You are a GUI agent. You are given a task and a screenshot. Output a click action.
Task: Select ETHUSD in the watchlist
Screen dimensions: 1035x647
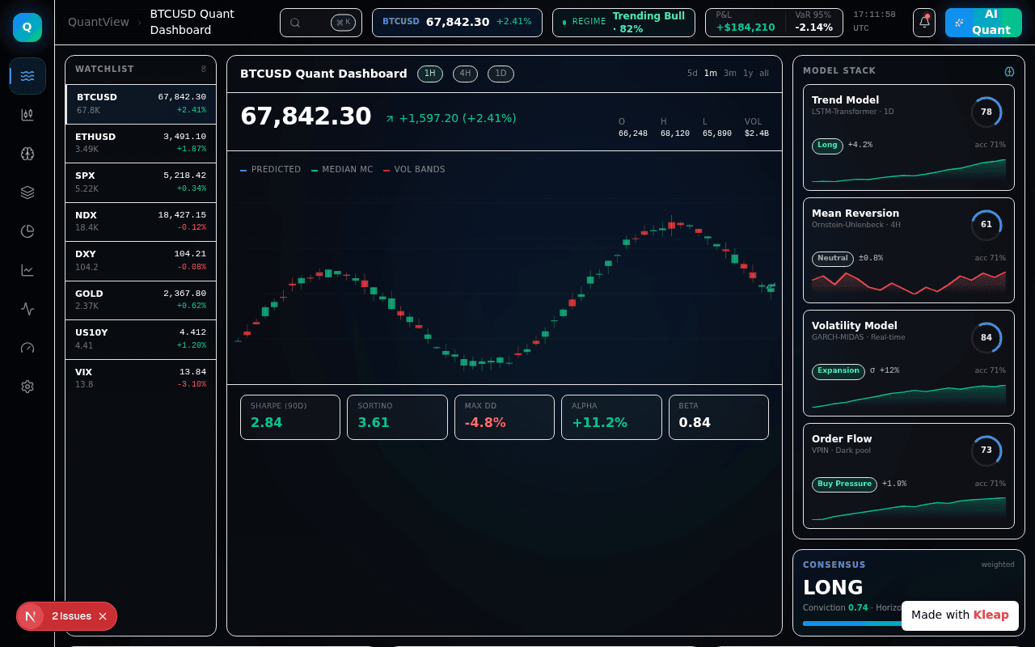[141, 143]
